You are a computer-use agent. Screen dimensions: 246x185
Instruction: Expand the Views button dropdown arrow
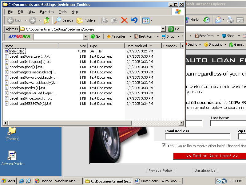pos(151,20)
